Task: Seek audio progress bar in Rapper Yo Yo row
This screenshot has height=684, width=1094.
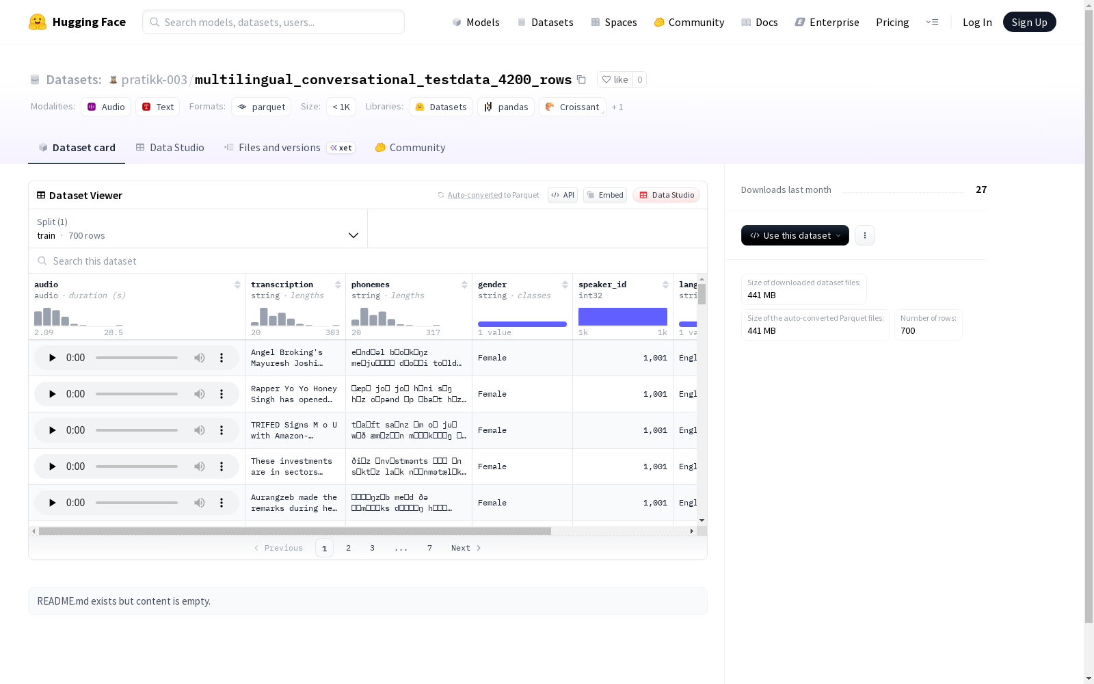Action: (x=137, y=394)
